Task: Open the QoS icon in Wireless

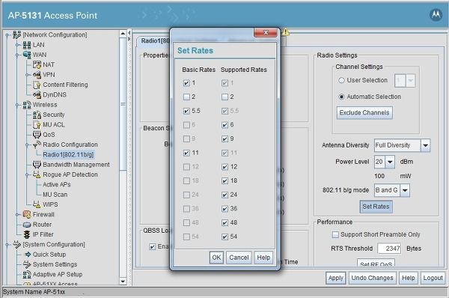Action: click(x=37, y=134)
